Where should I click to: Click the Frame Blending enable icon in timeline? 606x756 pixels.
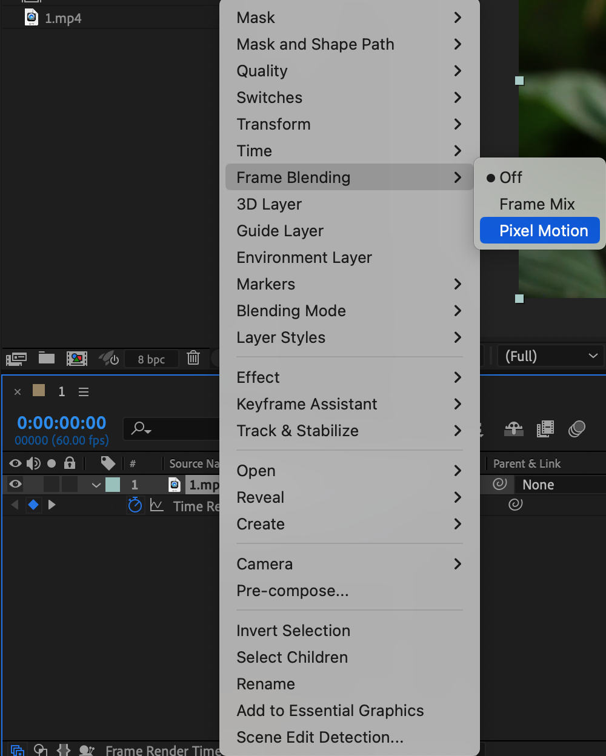(x=545, y=429)
